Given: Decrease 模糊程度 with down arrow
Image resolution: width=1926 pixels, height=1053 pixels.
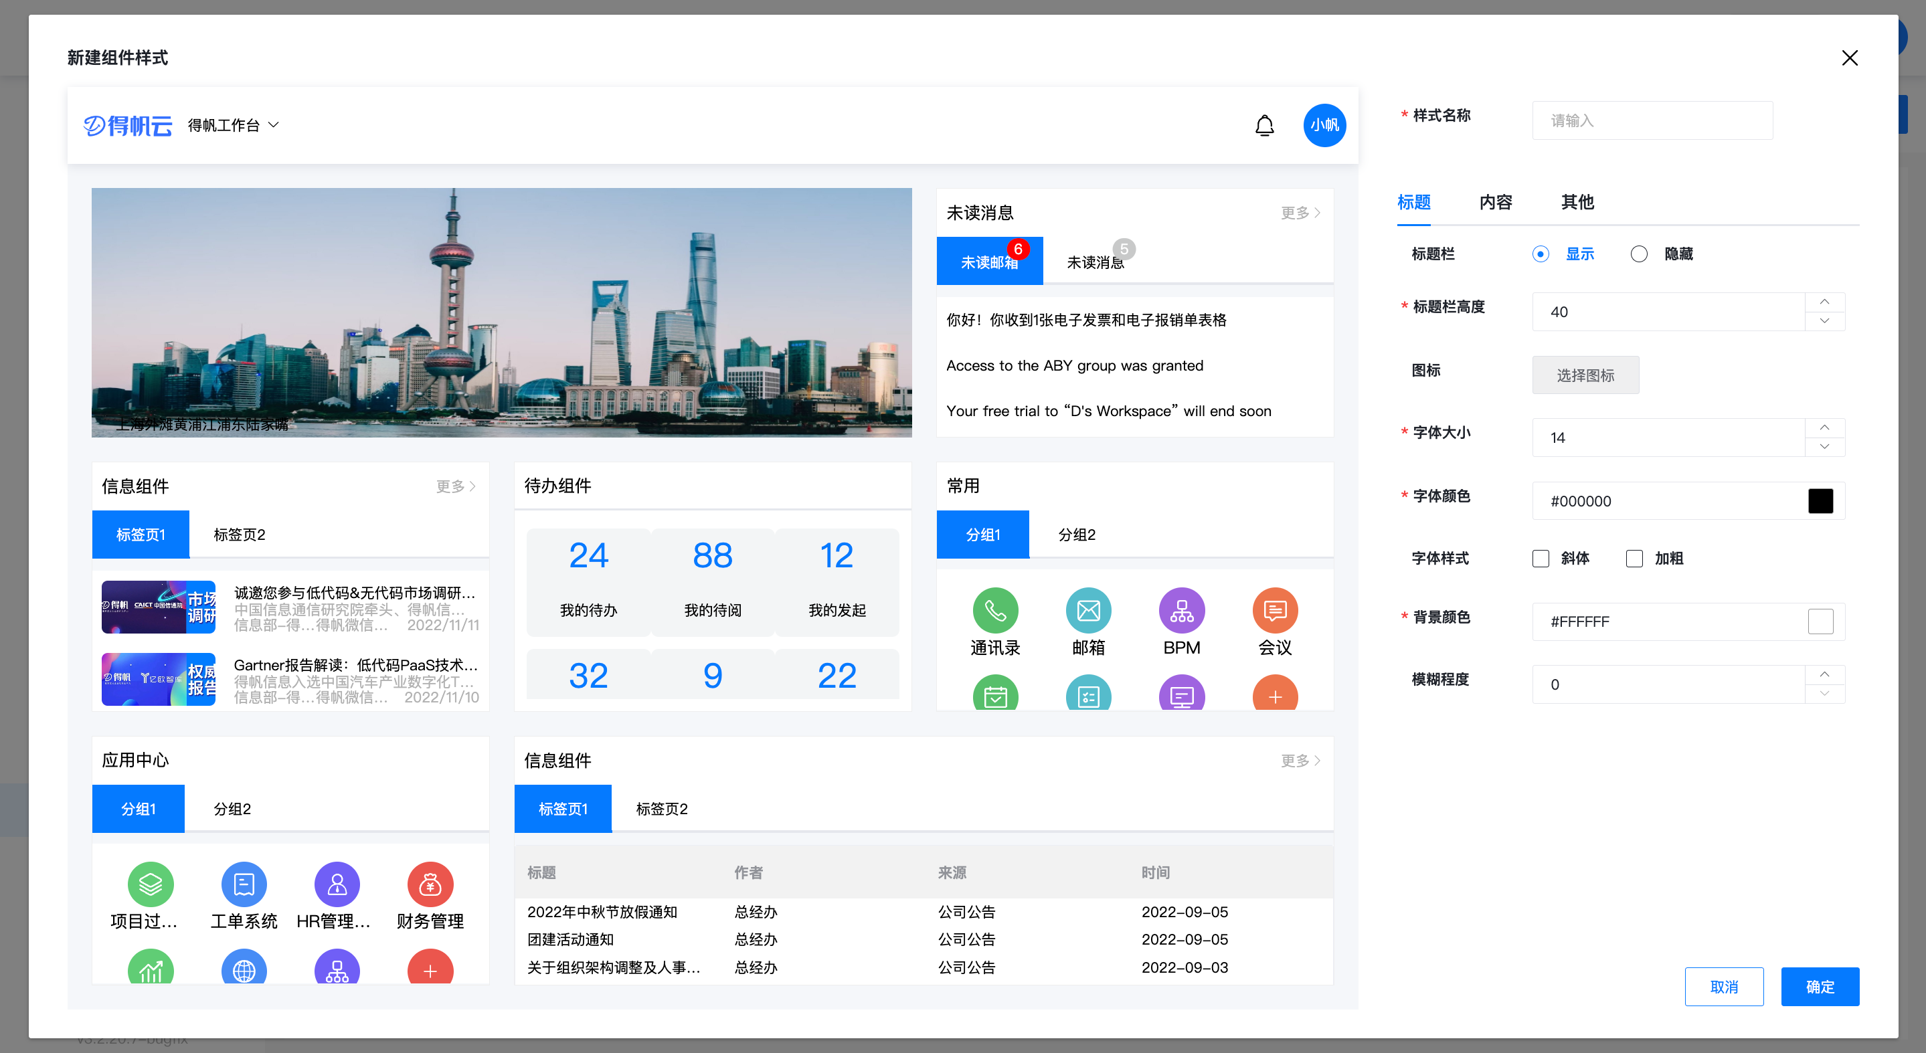Looking at the screenshot, I should tap(1824, 694).
